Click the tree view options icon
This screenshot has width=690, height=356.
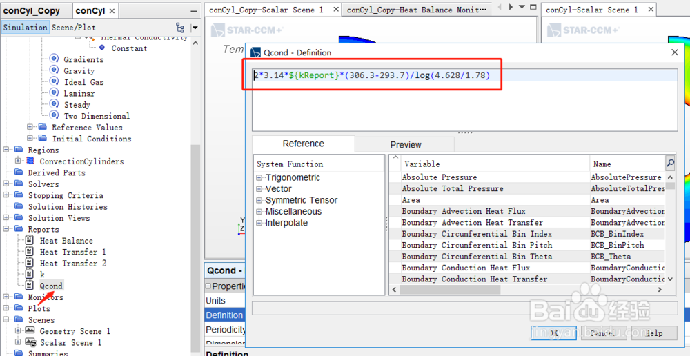pos(180,28)
